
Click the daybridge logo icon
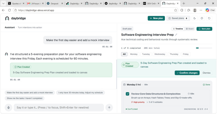7,18
